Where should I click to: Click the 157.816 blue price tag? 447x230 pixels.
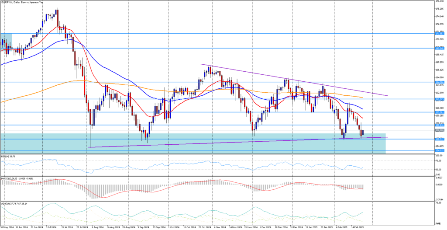(439, 125)
